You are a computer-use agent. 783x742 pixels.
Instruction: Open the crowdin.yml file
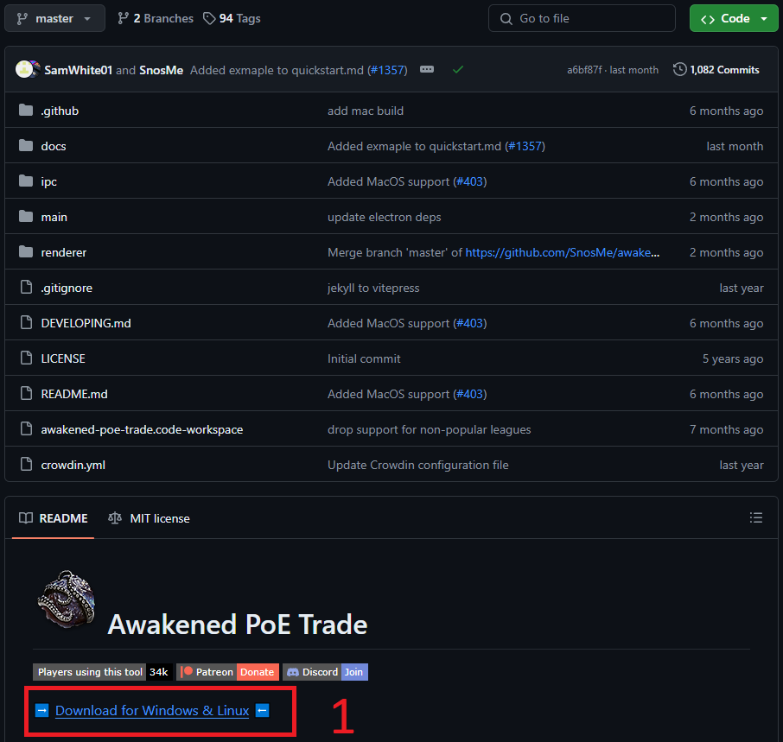[73, 465]
